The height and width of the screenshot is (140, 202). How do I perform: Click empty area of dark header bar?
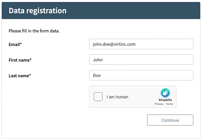[139, 11]
